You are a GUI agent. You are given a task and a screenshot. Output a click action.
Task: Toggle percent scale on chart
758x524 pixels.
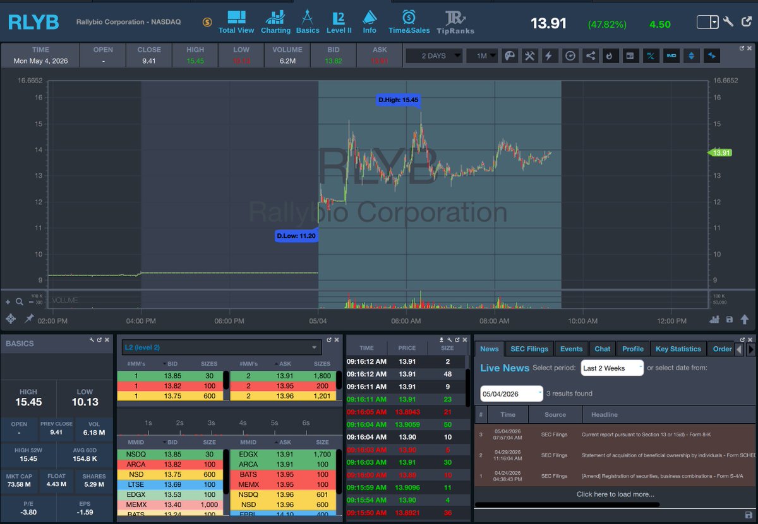pyautogui.click(x=651, y=55)
